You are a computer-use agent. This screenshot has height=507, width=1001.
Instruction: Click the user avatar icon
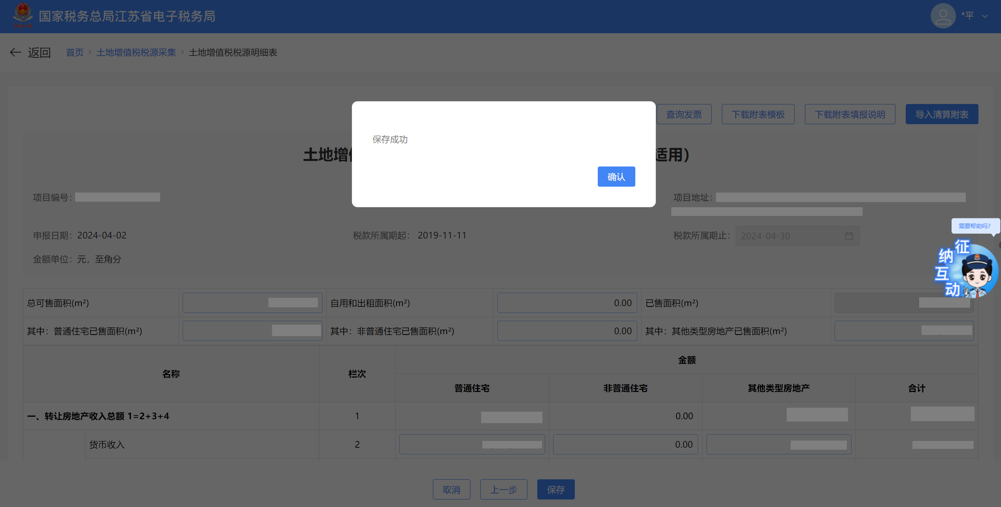coord(942,16)
